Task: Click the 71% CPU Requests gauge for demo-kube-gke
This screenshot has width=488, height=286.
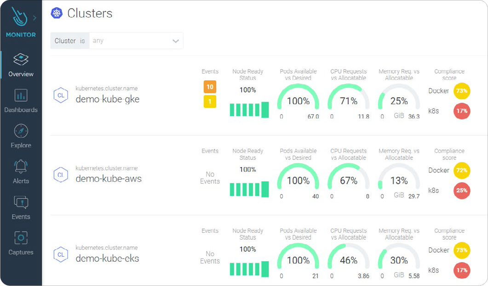Action: click(x=348, y=101)
